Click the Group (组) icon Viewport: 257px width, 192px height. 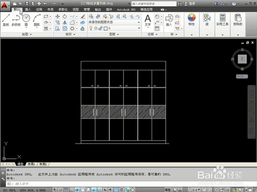[207, 20]
